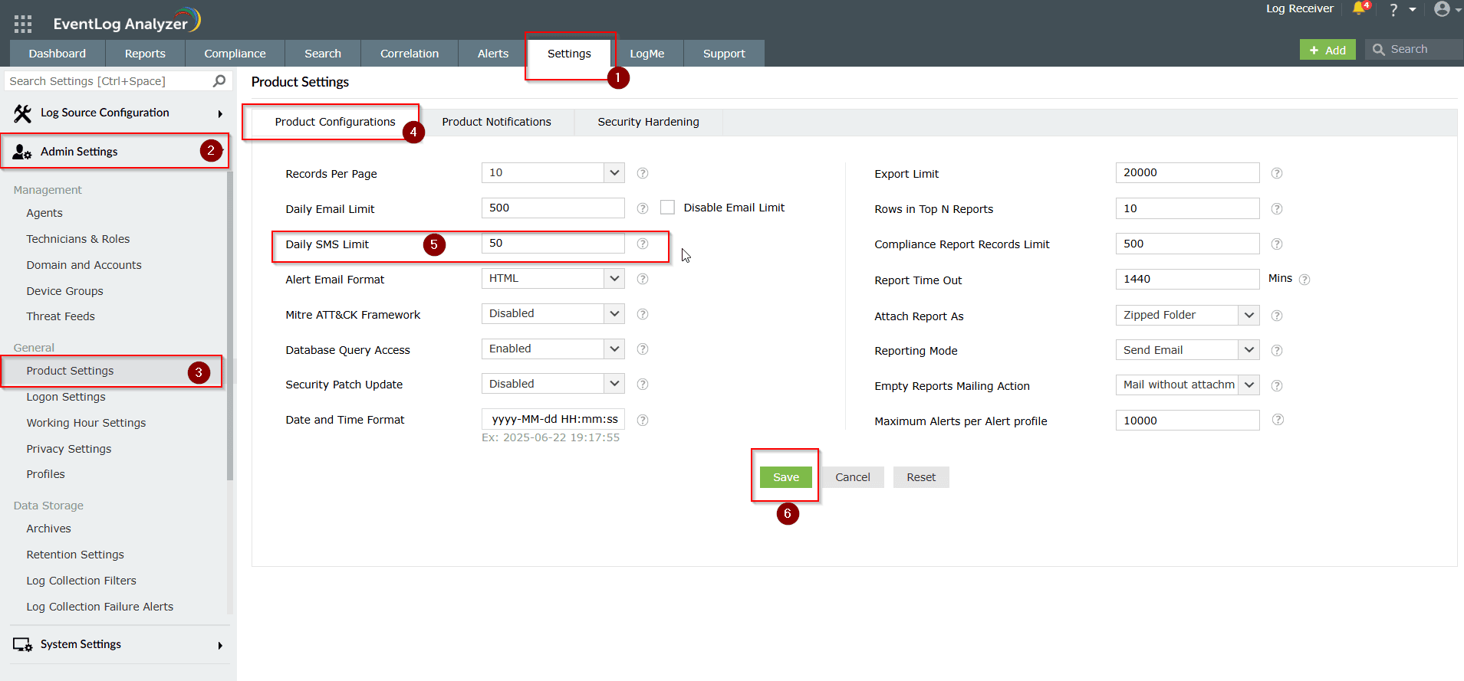Click the help question mark icon in header
Viewport: 1464px width, 681px height.
(x=1393, y=10)
